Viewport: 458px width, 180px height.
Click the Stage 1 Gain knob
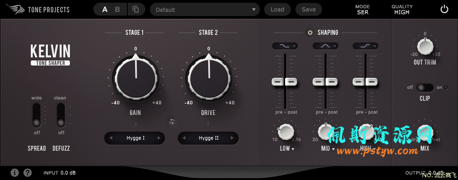(136, 78)
